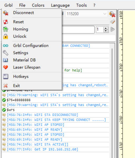This screenshot has width=135, height=158.
Task: Select Homing menu entry
Action: [x=32, y=29]
